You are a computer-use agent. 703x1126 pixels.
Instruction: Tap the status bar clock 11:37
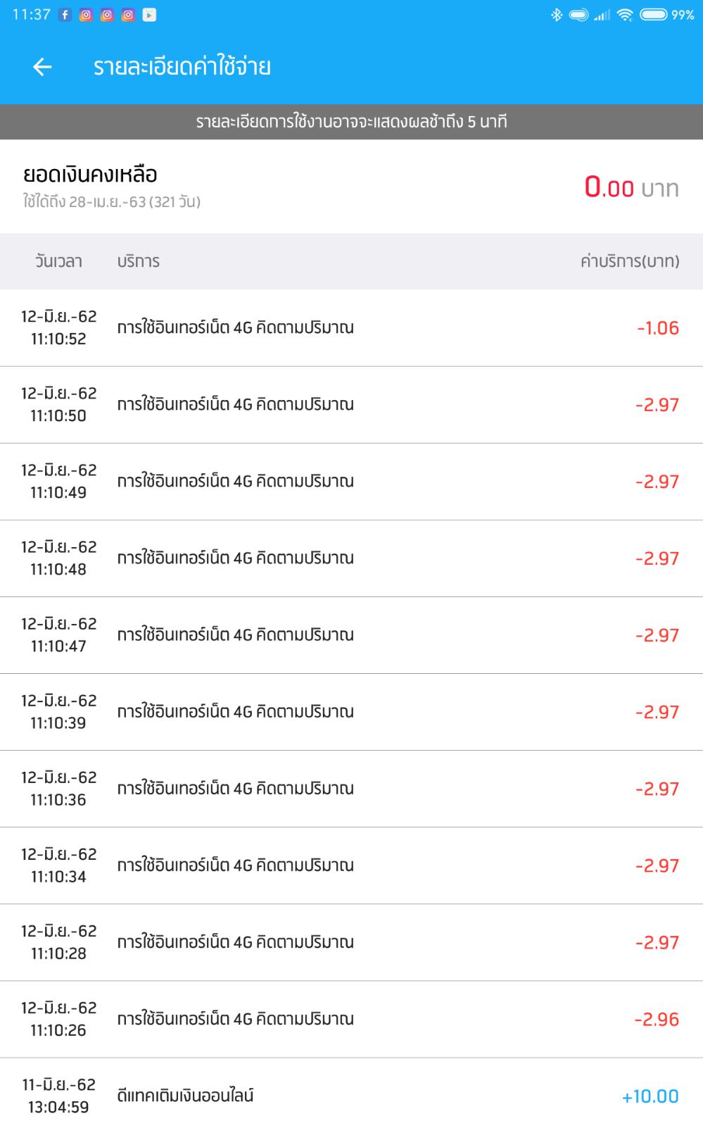(x=31, y=15)
